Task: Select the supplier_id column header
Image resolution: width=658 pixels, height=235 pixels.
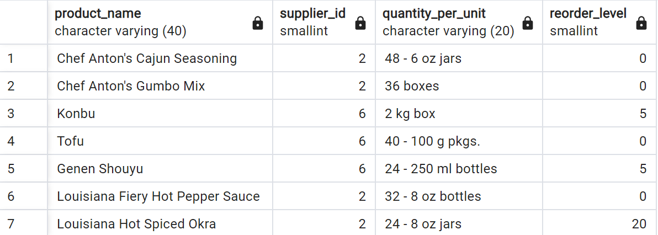Action: pos(324,22)
